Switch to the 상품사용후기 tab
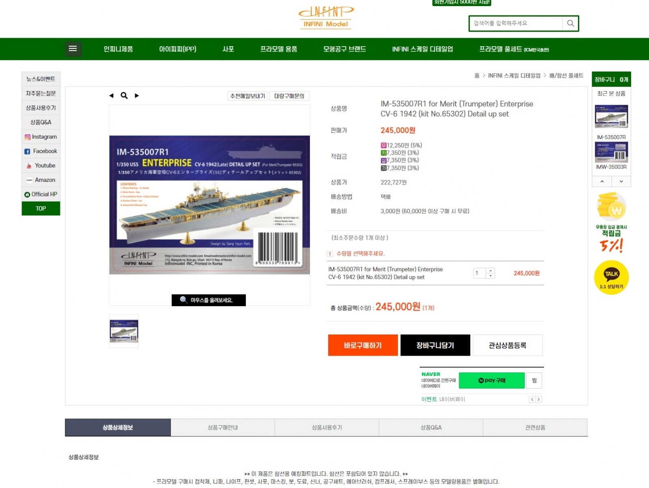This screenshot has width=649, height=488. coord(327,428)
